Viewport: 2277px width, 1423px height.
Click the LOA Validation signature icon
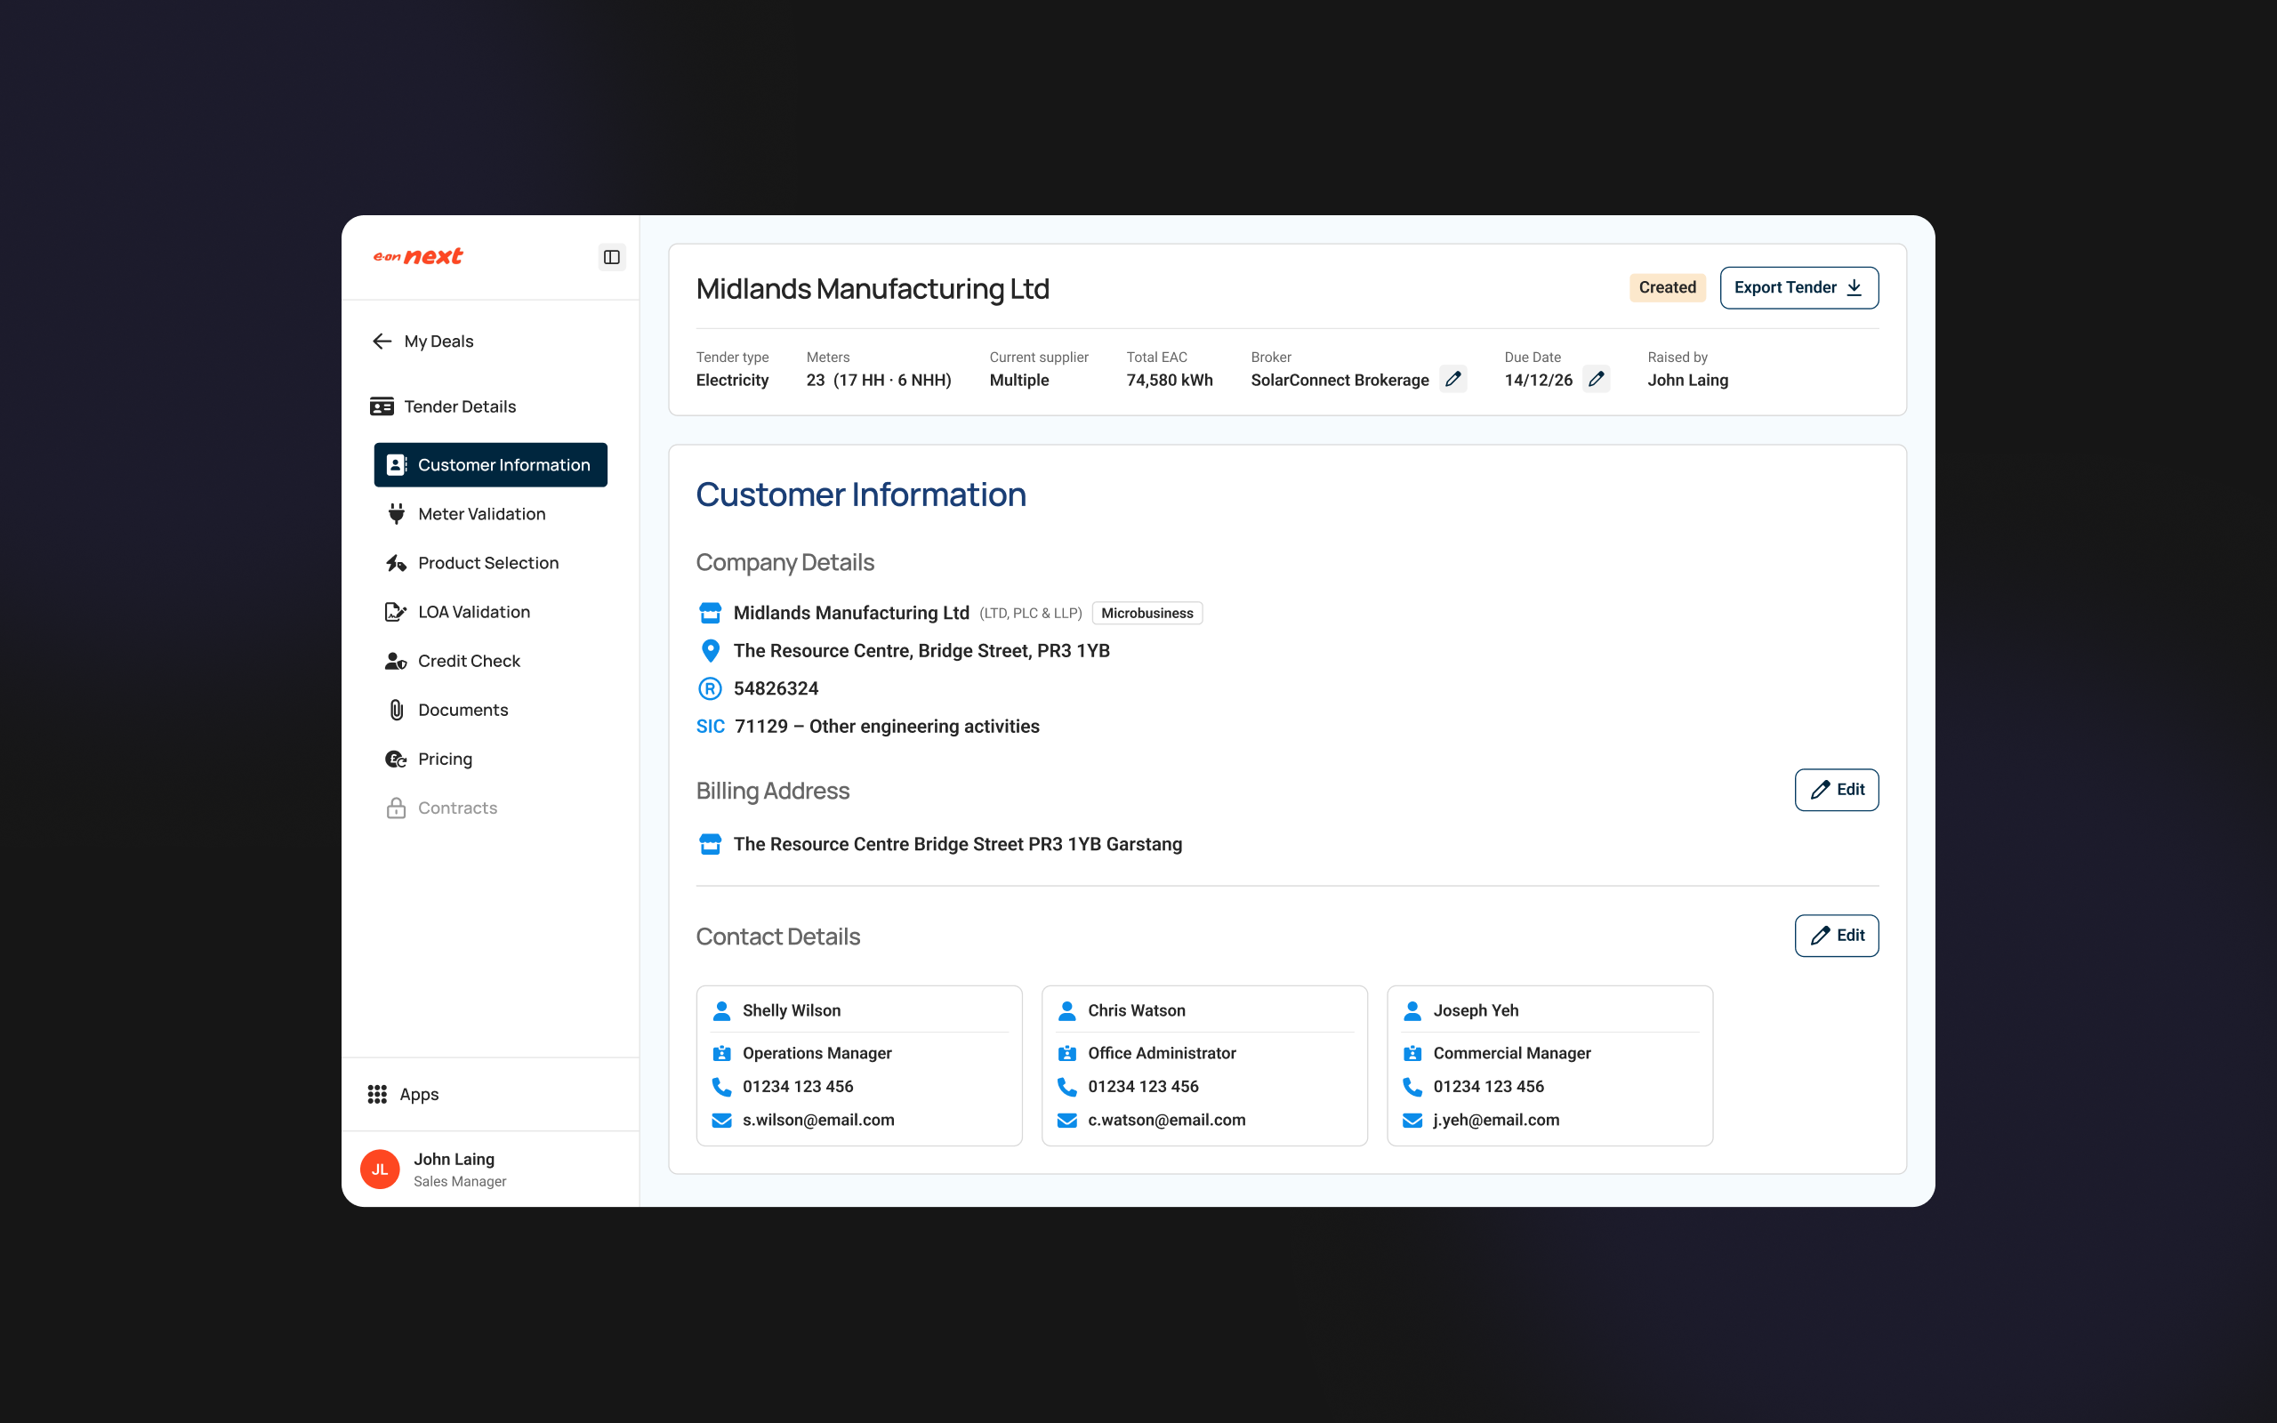[396, 612]
